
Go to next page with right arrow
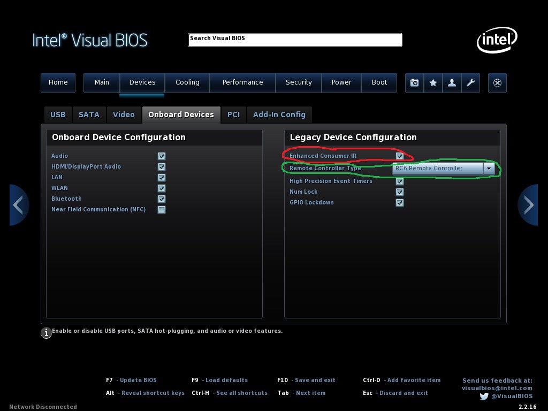pyautogui.click(x=528, y=205)
